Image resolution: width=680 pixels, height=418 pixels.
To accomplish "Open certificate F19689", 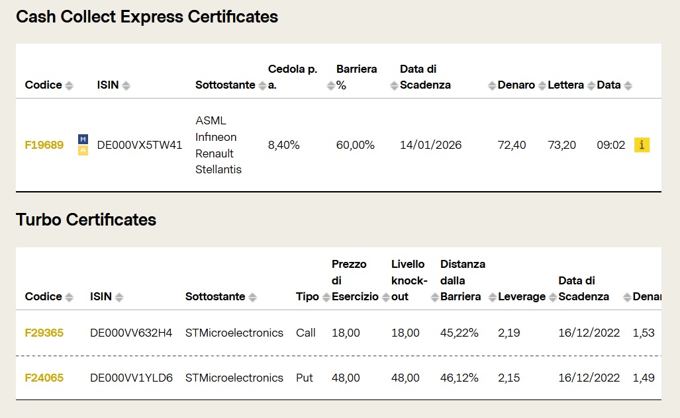I will pyautogui.click(x=44, y=145).
